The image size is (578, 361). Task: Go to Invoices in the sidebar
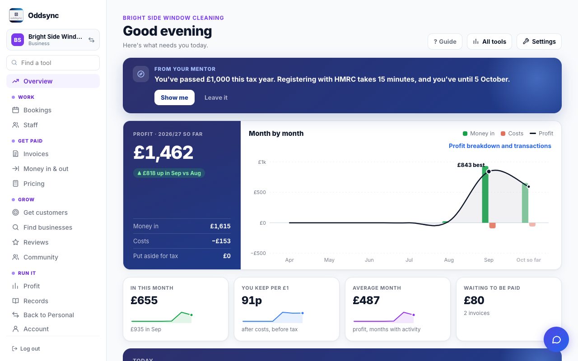tap(53, 154)
